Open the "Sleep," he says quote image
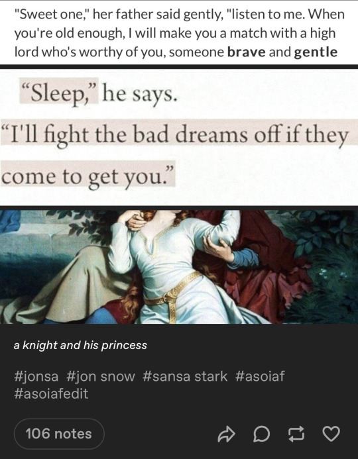358x459 pixels. pos(179,137)
